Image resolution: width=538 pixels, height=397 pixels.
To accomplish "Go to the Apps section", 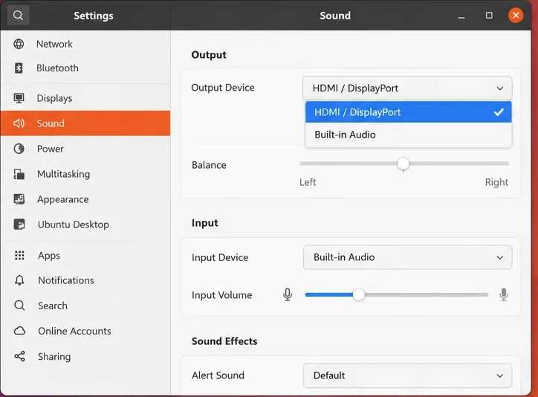I will 85,255.
